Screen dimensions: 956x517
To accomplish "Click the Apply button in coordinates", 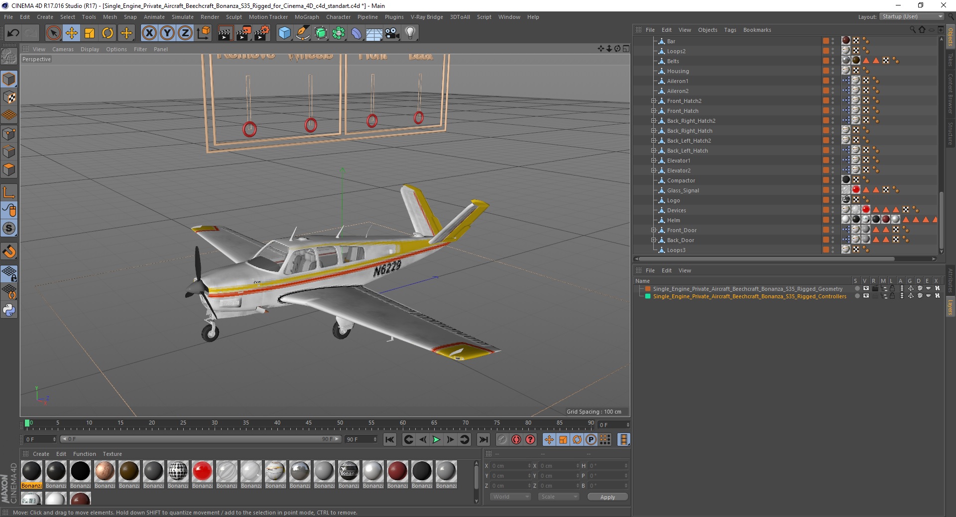I will (x=607, y=497).
